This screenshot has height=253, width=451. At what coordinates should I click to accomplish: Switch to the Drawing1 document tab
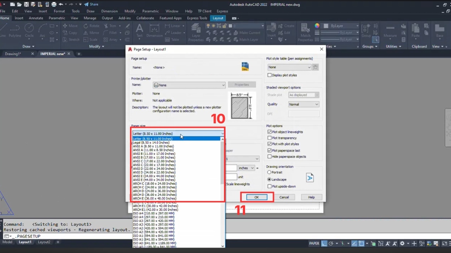click(13, 54)
